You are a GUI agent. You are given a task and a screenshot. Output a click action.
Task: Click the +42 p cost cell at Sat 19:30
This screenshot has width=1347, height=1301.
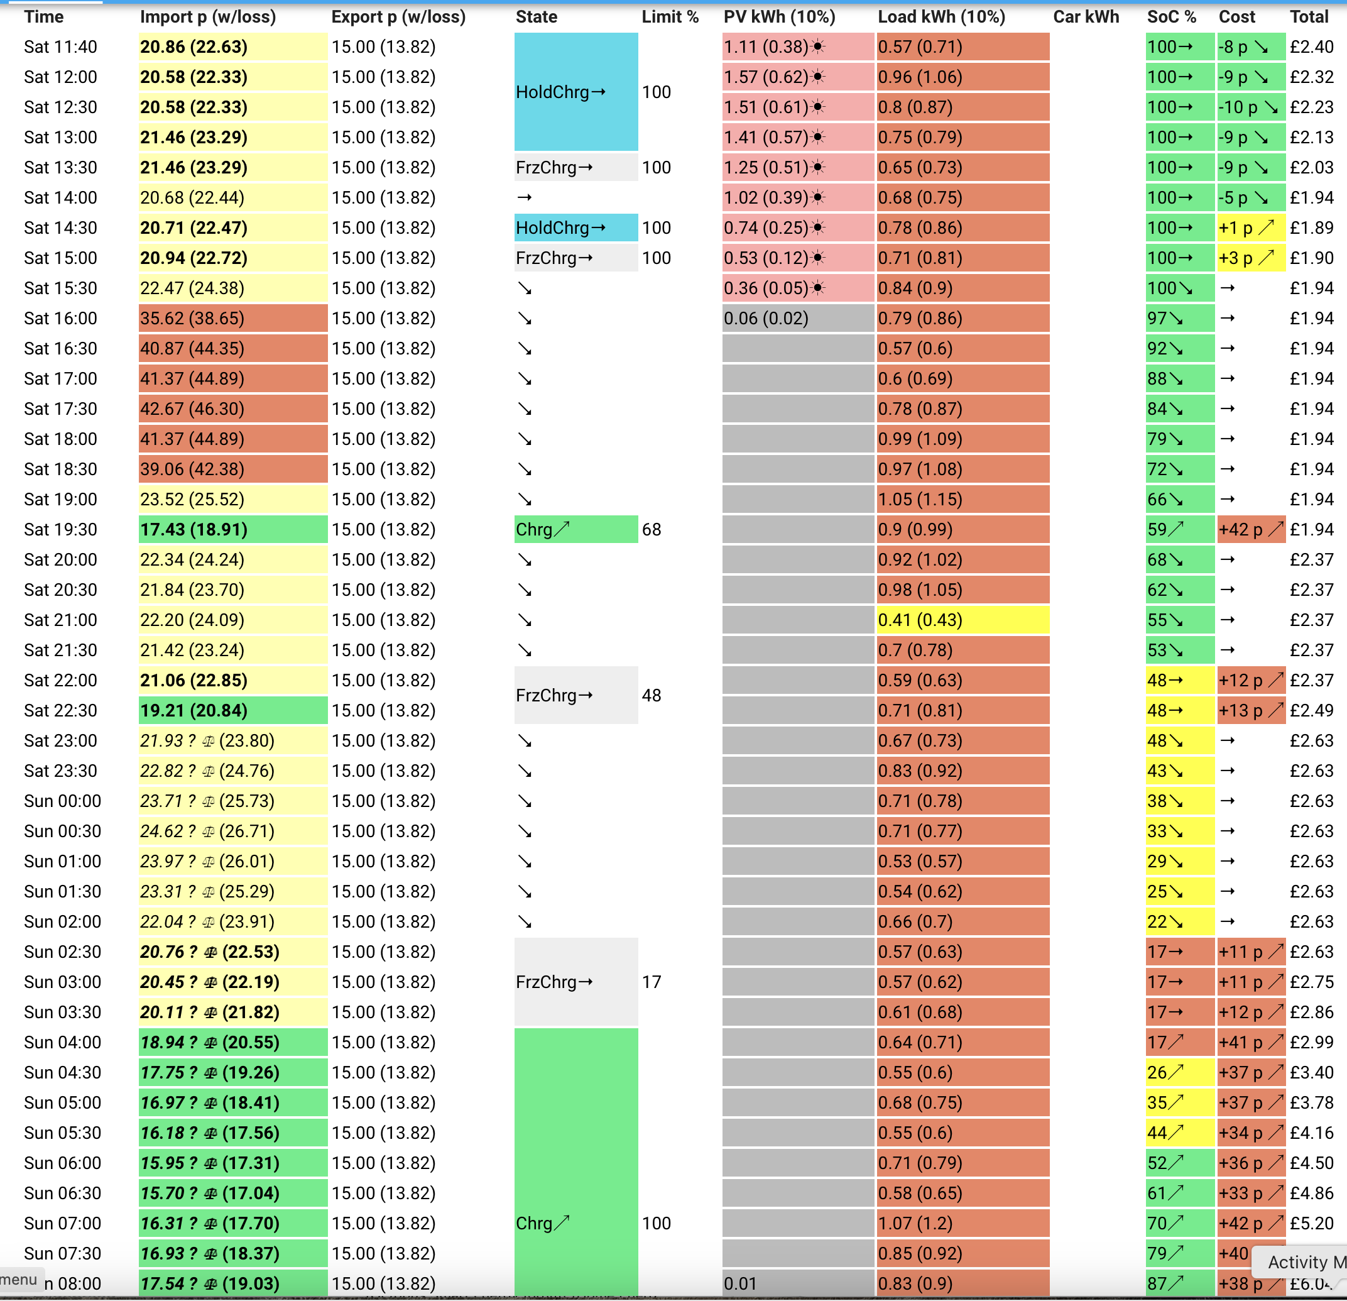pos(1251,529)
